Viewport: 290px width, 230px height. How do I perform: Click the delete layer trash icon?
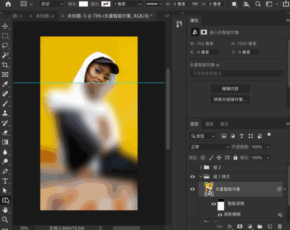click(280, 226)
